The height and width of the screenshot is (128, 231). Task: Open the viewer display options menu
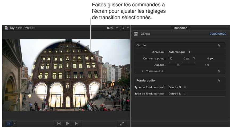click(x=128, y=28)
